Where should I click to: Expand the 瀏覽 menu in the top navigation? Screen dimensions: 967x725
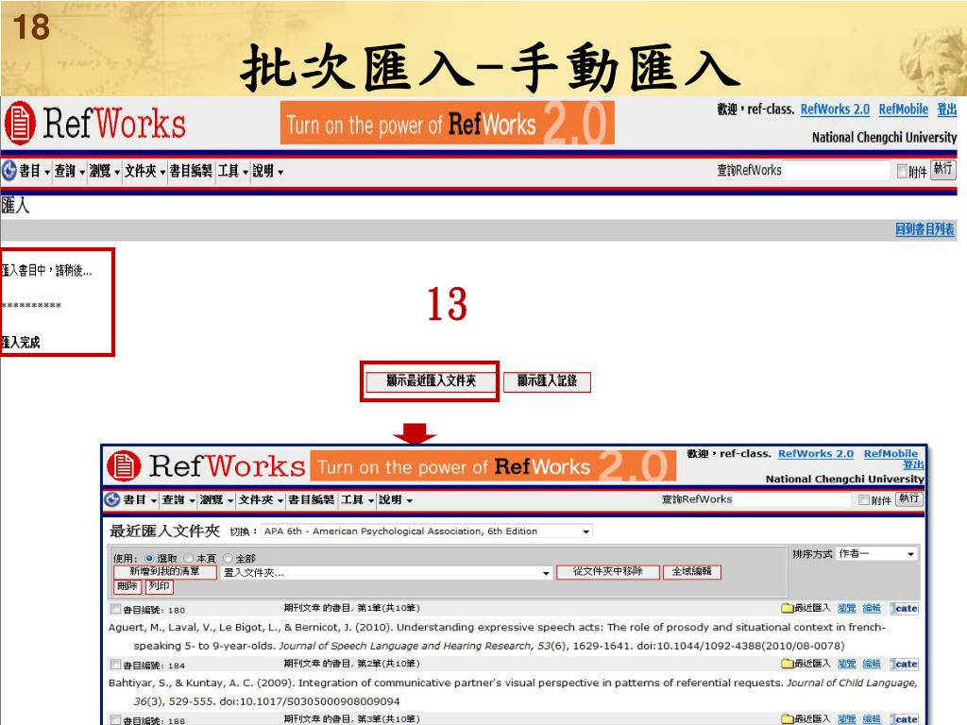[104, 171]
